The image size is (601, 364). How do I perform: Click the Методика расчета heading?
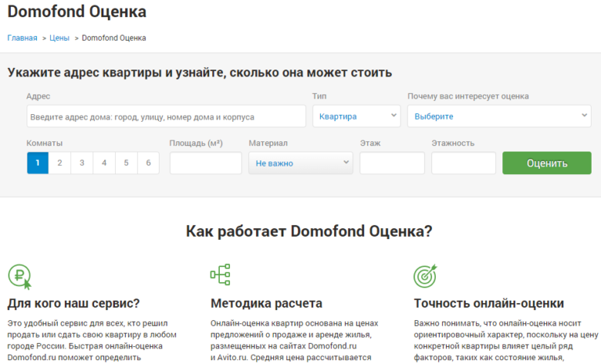click(x=266, y=304)
